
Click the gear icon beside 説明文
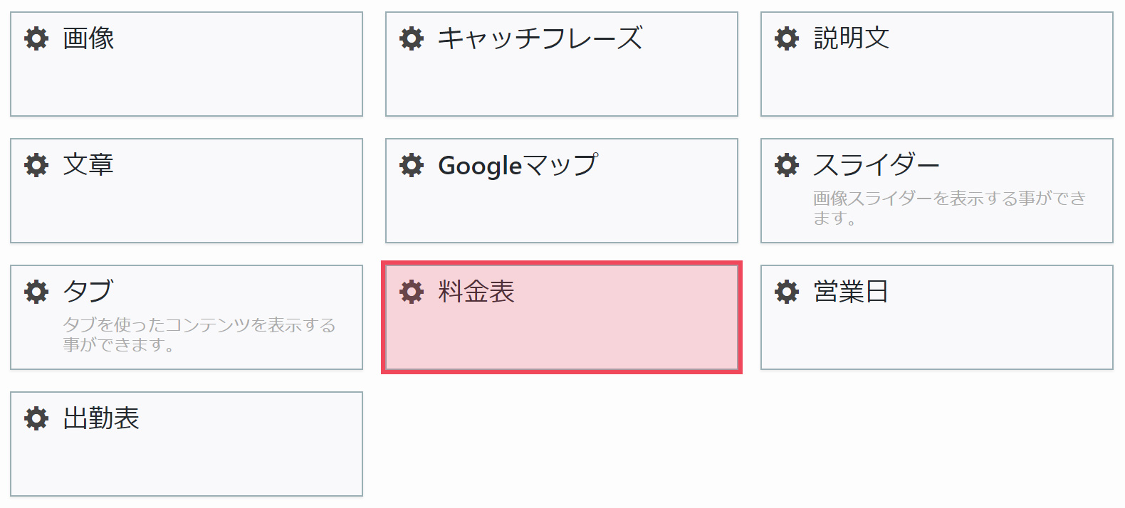[787, 38]
